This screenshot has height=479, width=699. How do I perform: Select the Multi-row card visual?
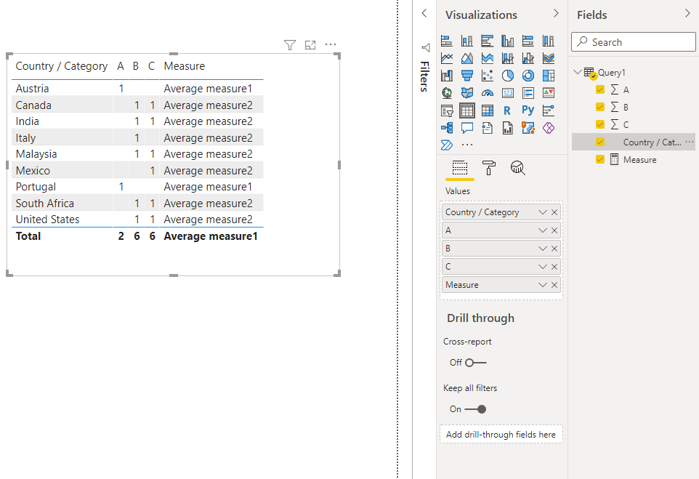pos(528,93)
